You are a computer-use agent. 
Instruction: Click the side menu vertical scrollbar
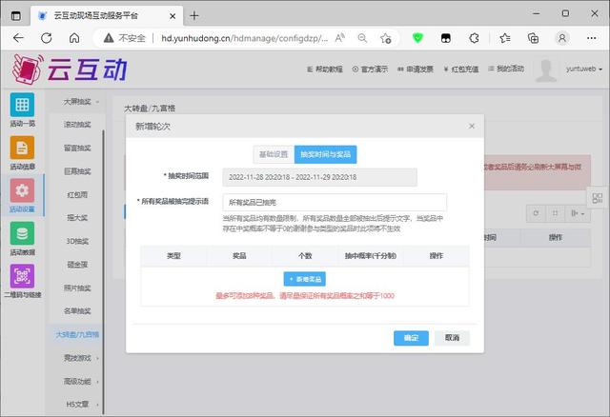coord(103,272)
